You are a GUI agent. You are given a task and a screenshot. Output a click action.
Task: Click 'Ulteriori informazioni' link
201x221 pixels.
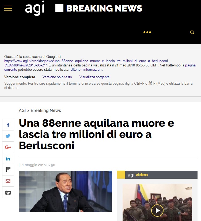pyautogui.click(x=86, y=69)
